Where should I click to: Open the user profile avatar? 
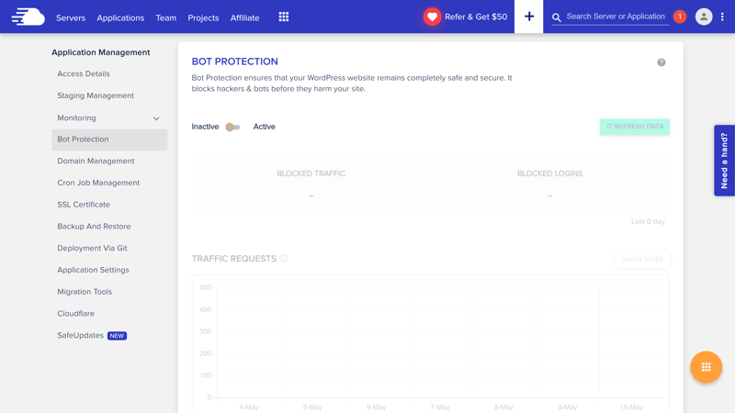704,17
